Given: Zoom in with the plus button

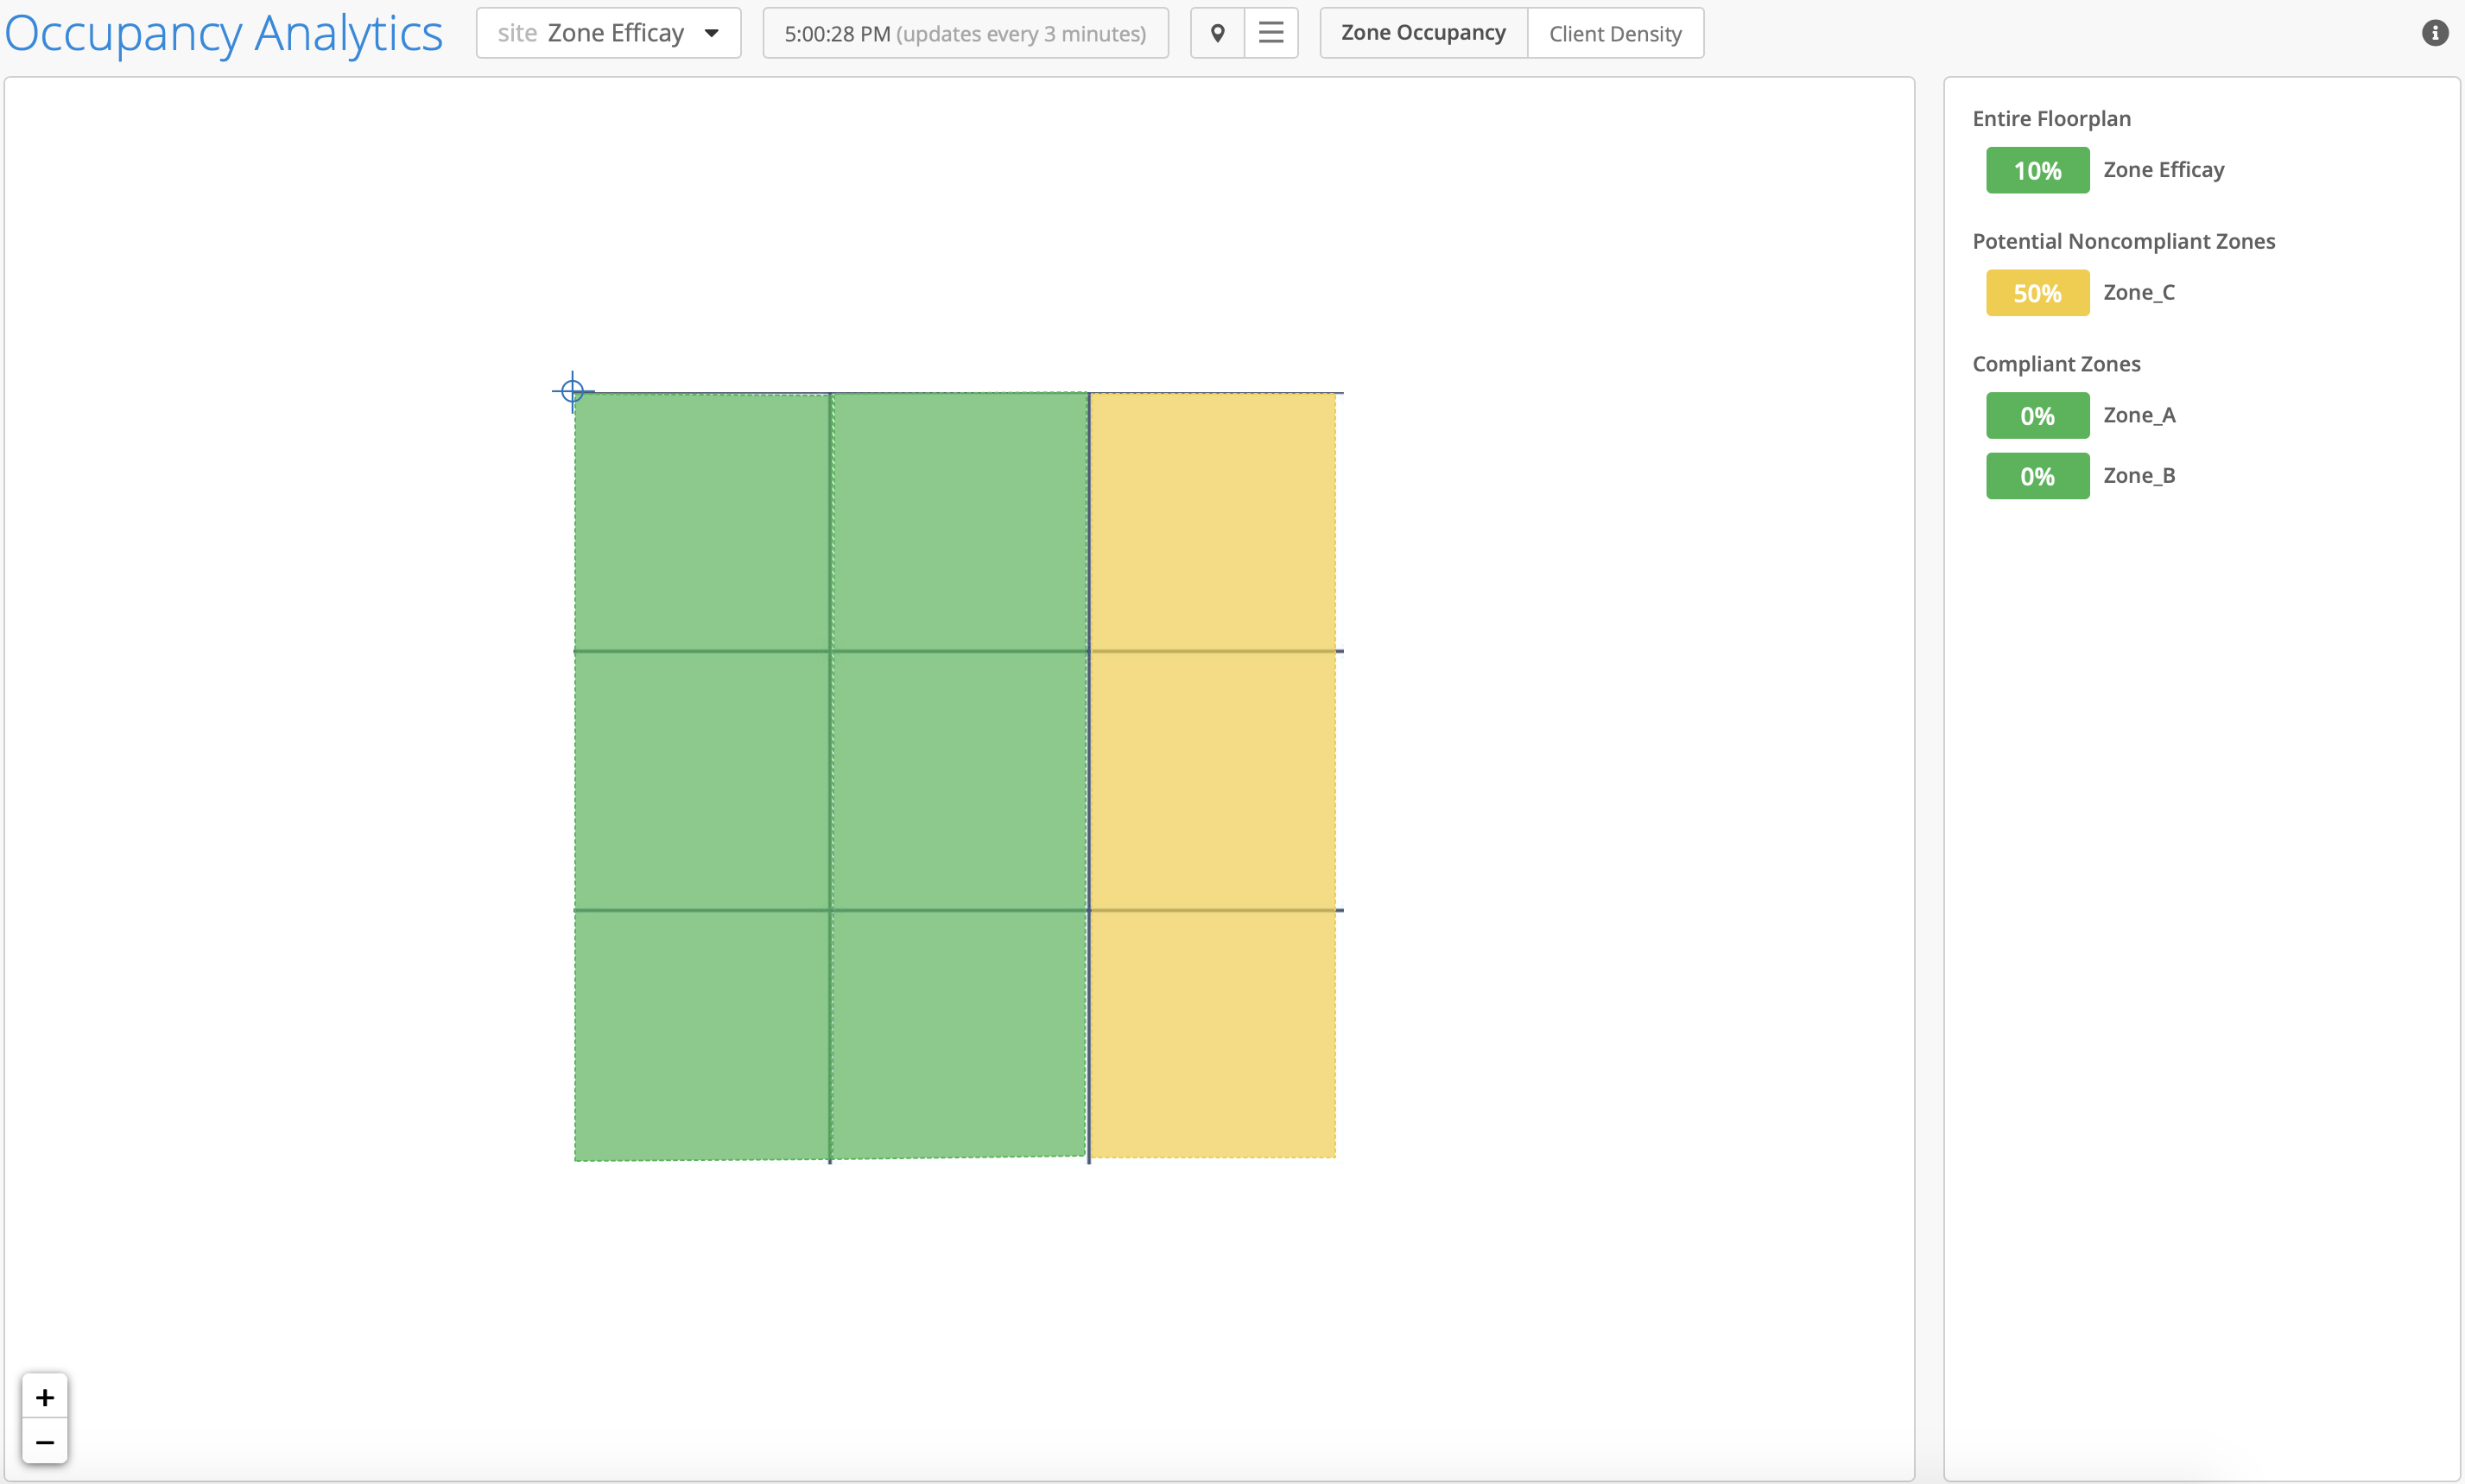Looking at the screenshot, I should [45, 1396].
